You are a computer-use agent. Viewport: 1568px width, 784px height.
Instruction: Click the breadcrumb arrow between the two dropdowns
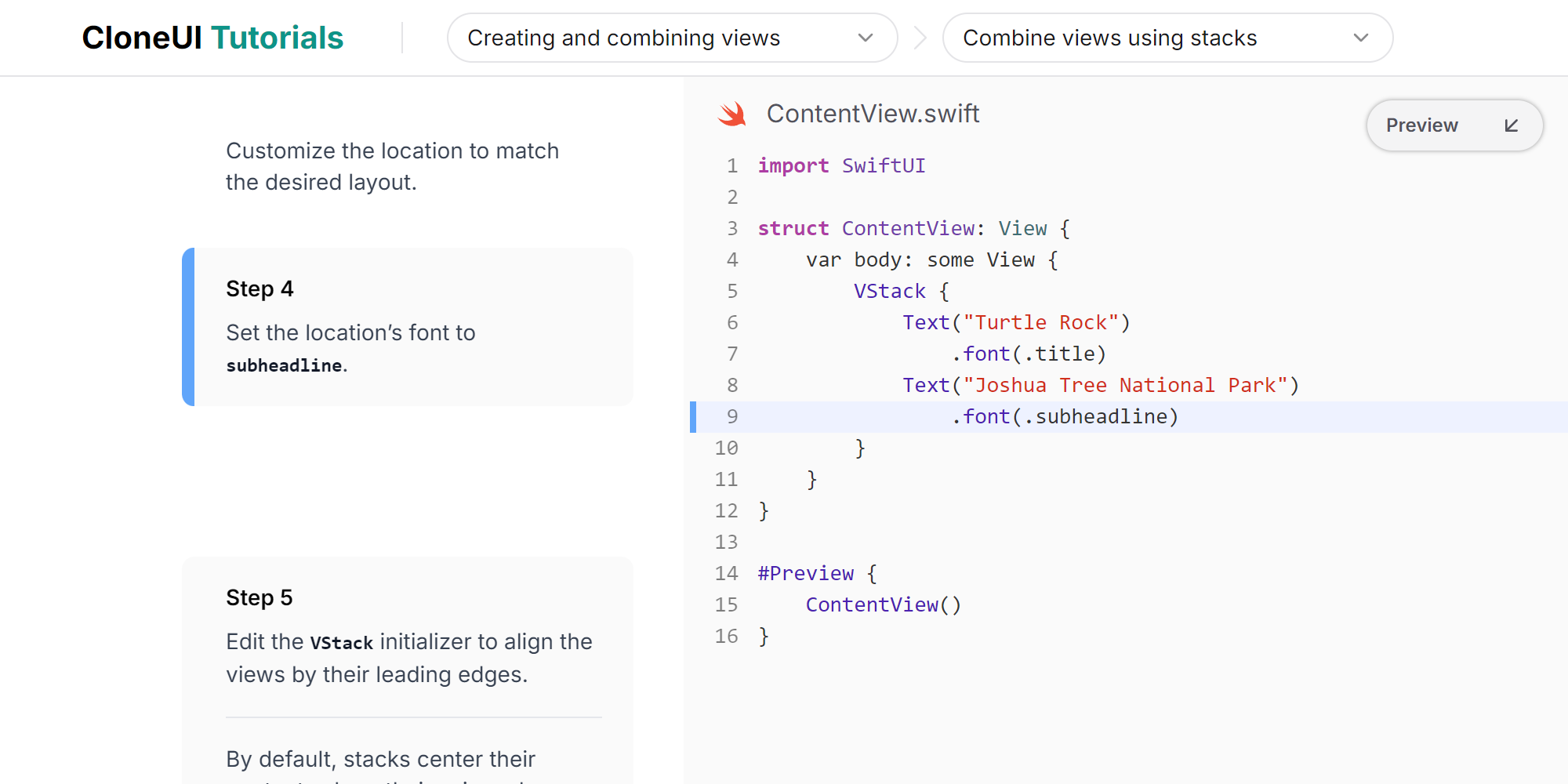(x=920, y=38)
